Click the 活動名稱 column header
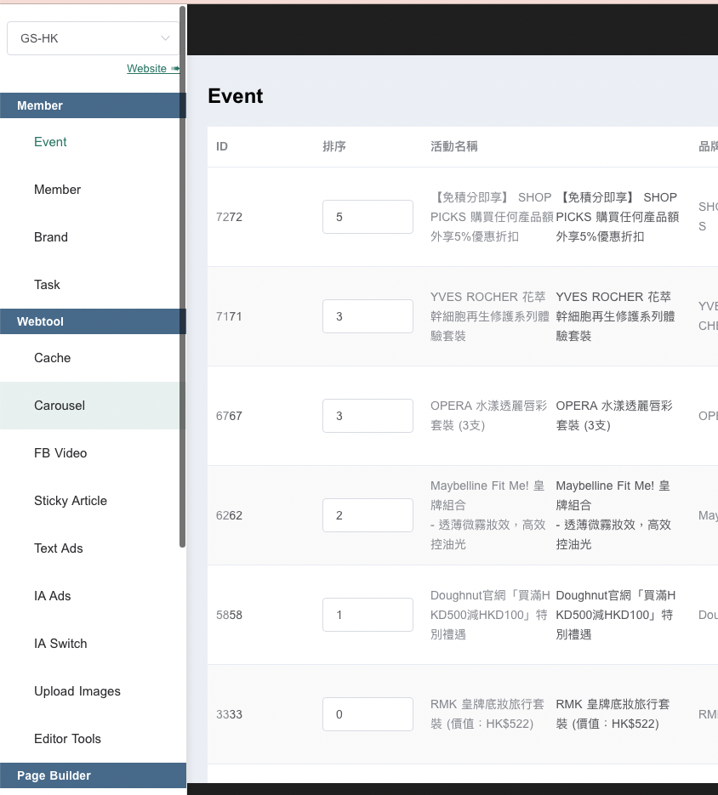The height and width of the screenshot is (795, 718). pyautogui.click(x=454, y=146)
